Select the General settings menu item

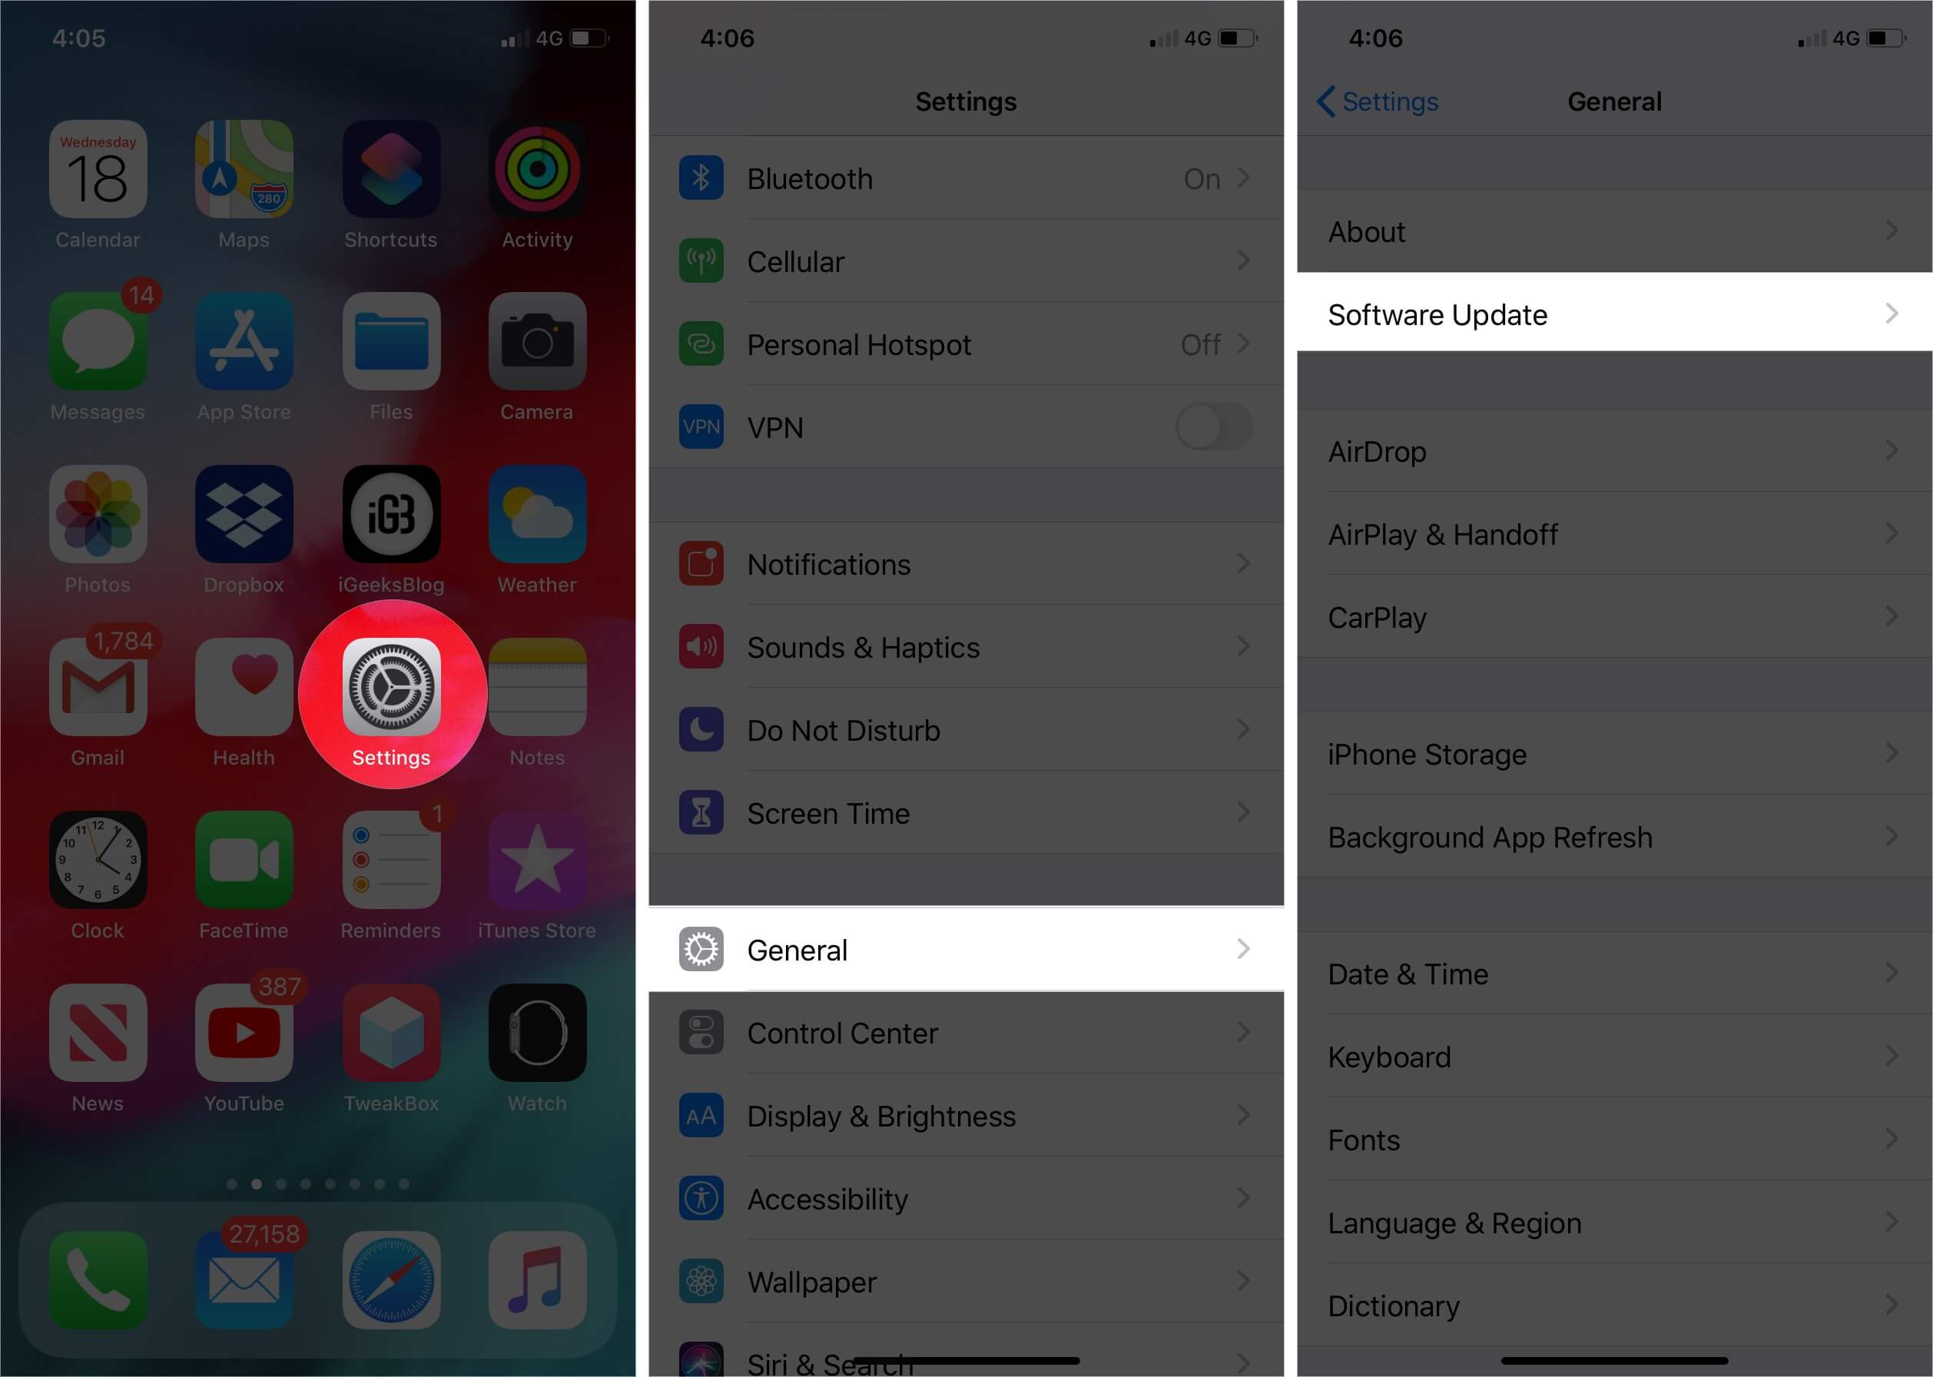(x=965, y=947)
